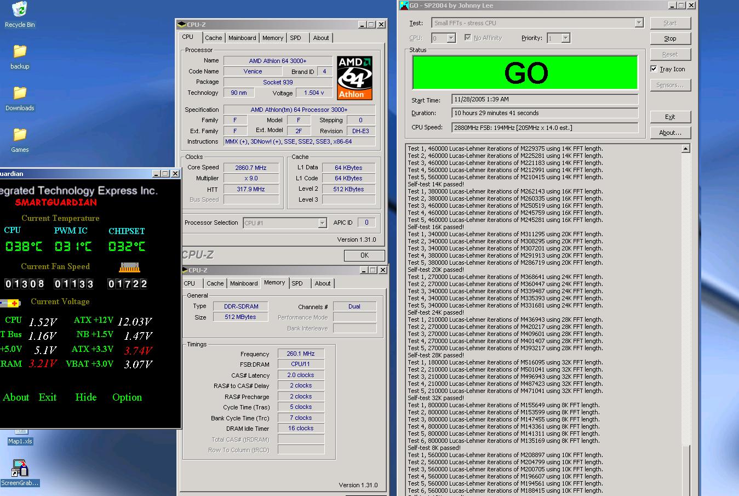Select the Memory tab in top CPU-Z window
Viewport: 739px width, 496px height.
click(273, 38)
